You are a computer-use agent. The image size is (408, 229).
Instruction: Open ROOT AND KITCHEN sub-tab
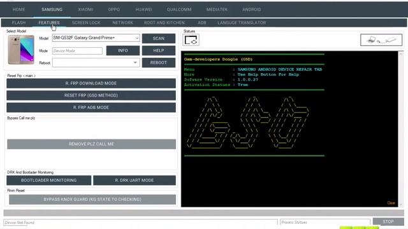pyautogui.click(x=164, y=23)
